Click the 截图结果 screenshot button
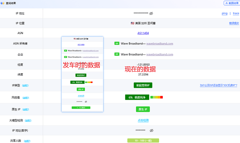 pyautogui.click(x=232, y=3)
